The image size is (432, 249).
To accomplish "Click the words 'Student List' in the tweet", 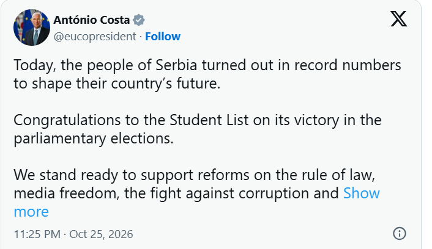I will click(x=209, y=120).
